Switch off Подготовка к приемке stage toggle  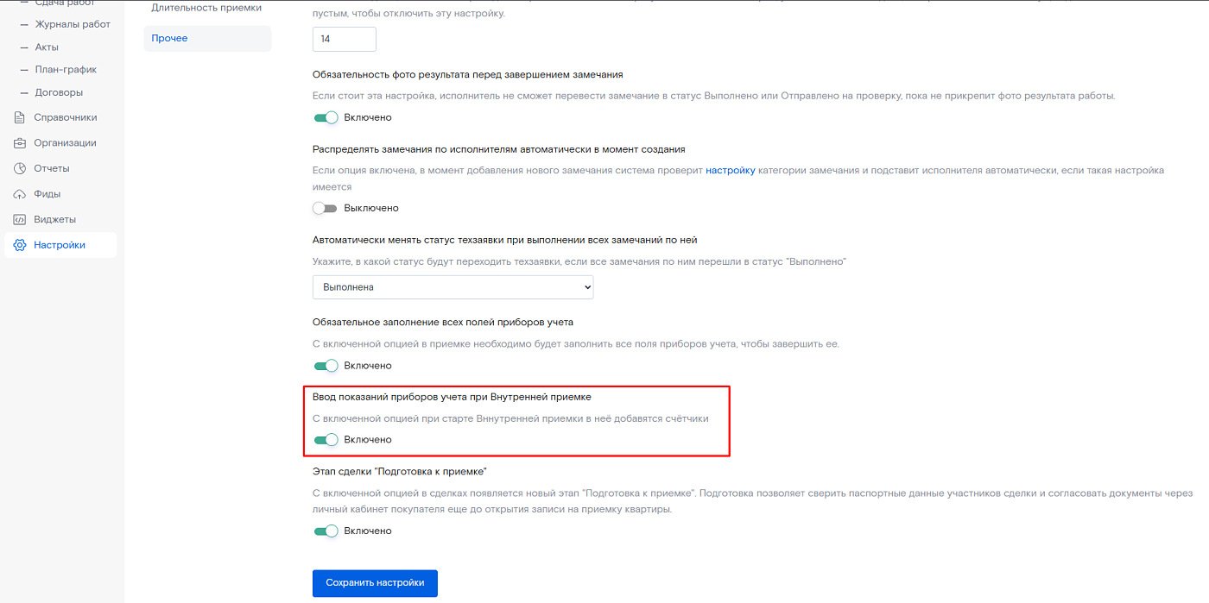coord(326,531)
